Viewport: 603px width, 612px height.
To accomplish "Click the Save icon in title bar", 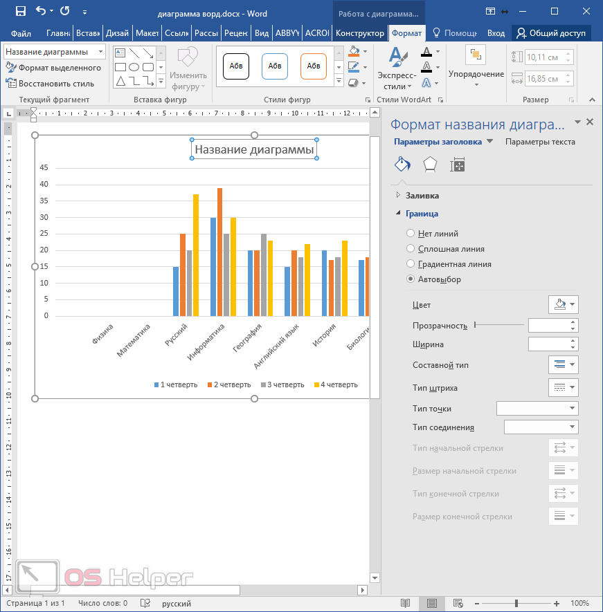I will point(20,11).
